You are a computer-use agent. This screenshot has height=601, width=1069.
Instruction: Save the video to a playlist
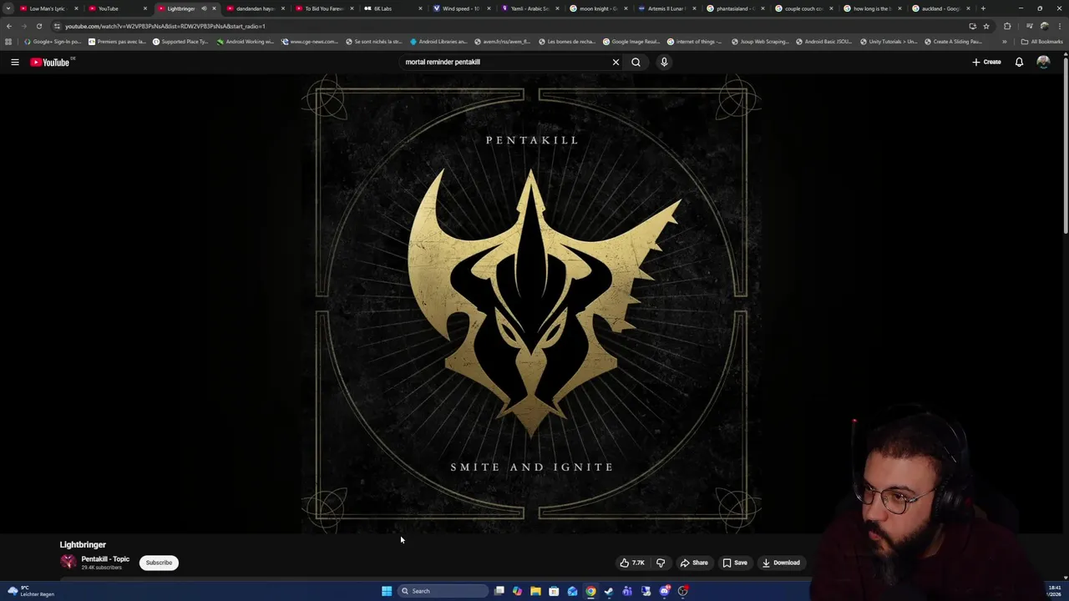[x=735, y=563]
